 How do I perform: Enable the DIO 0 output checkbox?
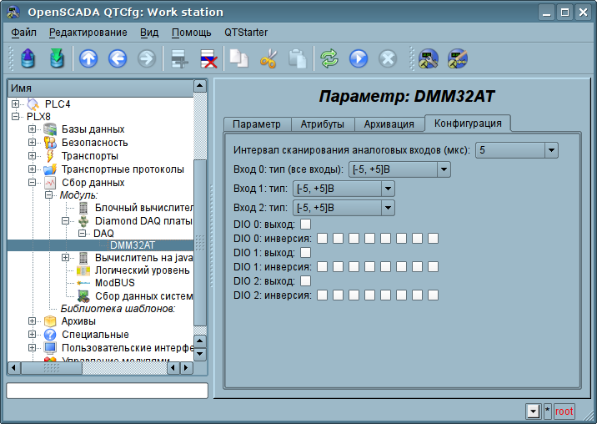[x=306, y=224]
